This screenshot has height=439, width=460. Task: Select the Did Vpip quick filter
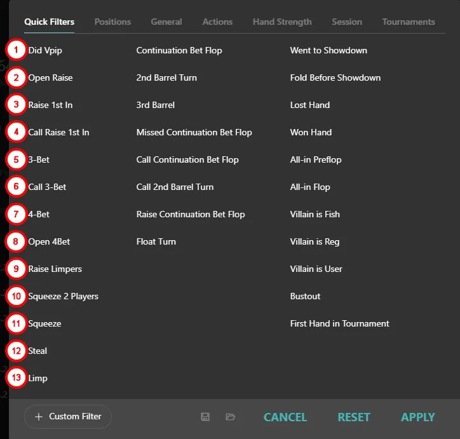[45, 50]
